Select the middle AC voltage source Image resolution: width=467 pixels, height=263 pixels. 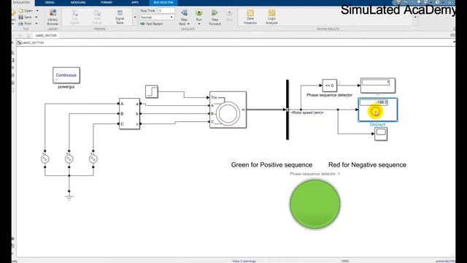(69, 159)
